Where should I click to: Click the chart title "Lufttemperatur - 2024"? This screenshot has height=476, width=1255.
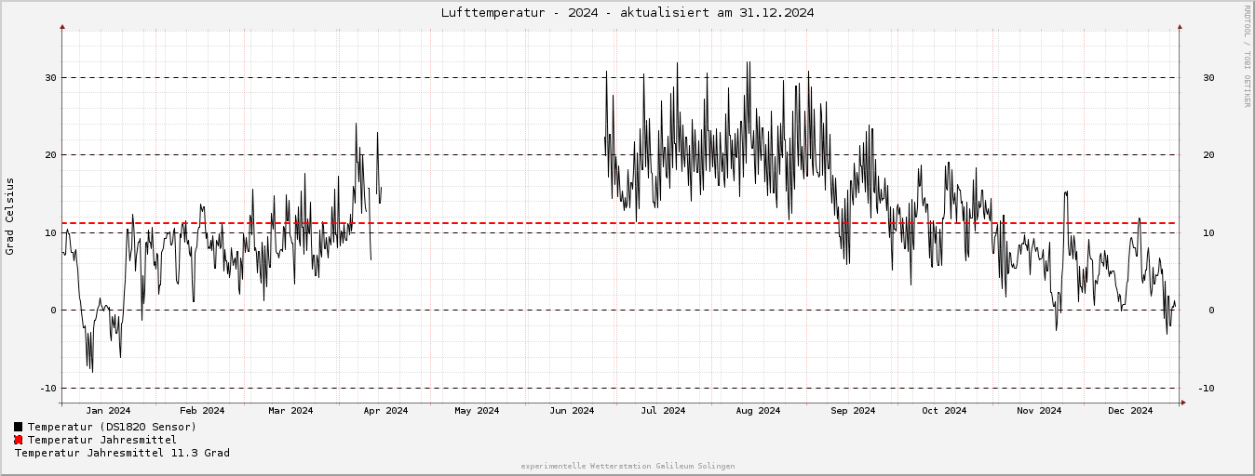coord(627,12)
